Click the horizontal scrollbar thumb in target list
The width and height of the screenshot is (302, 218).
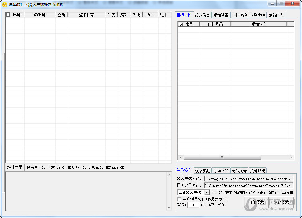[x=222, y=157]
